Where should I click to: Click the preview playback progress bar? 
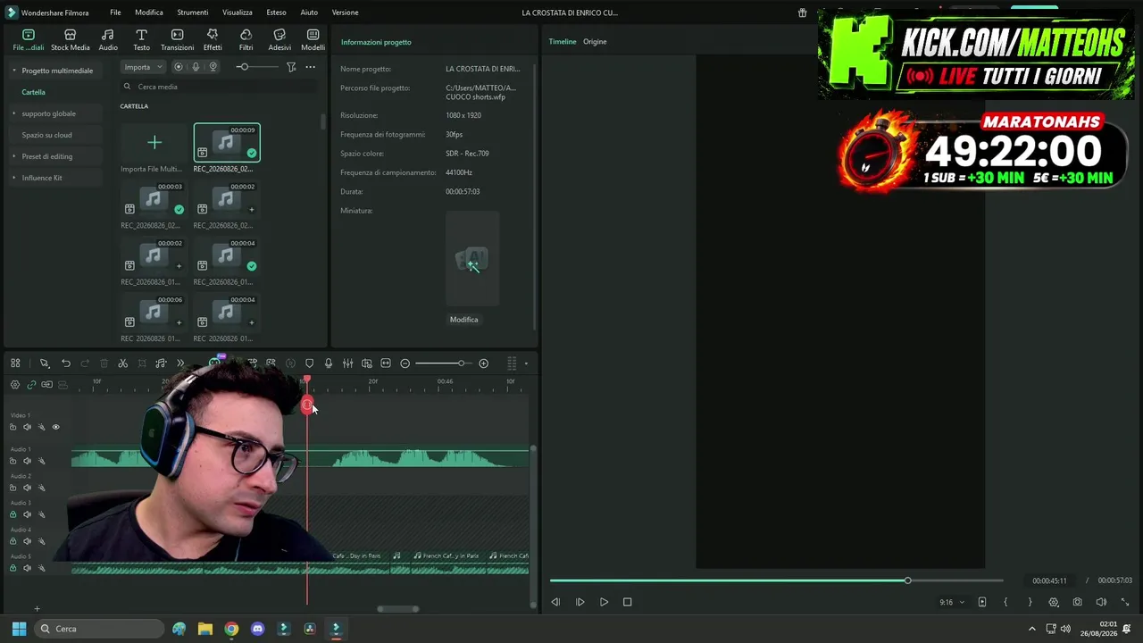[775, 580]
